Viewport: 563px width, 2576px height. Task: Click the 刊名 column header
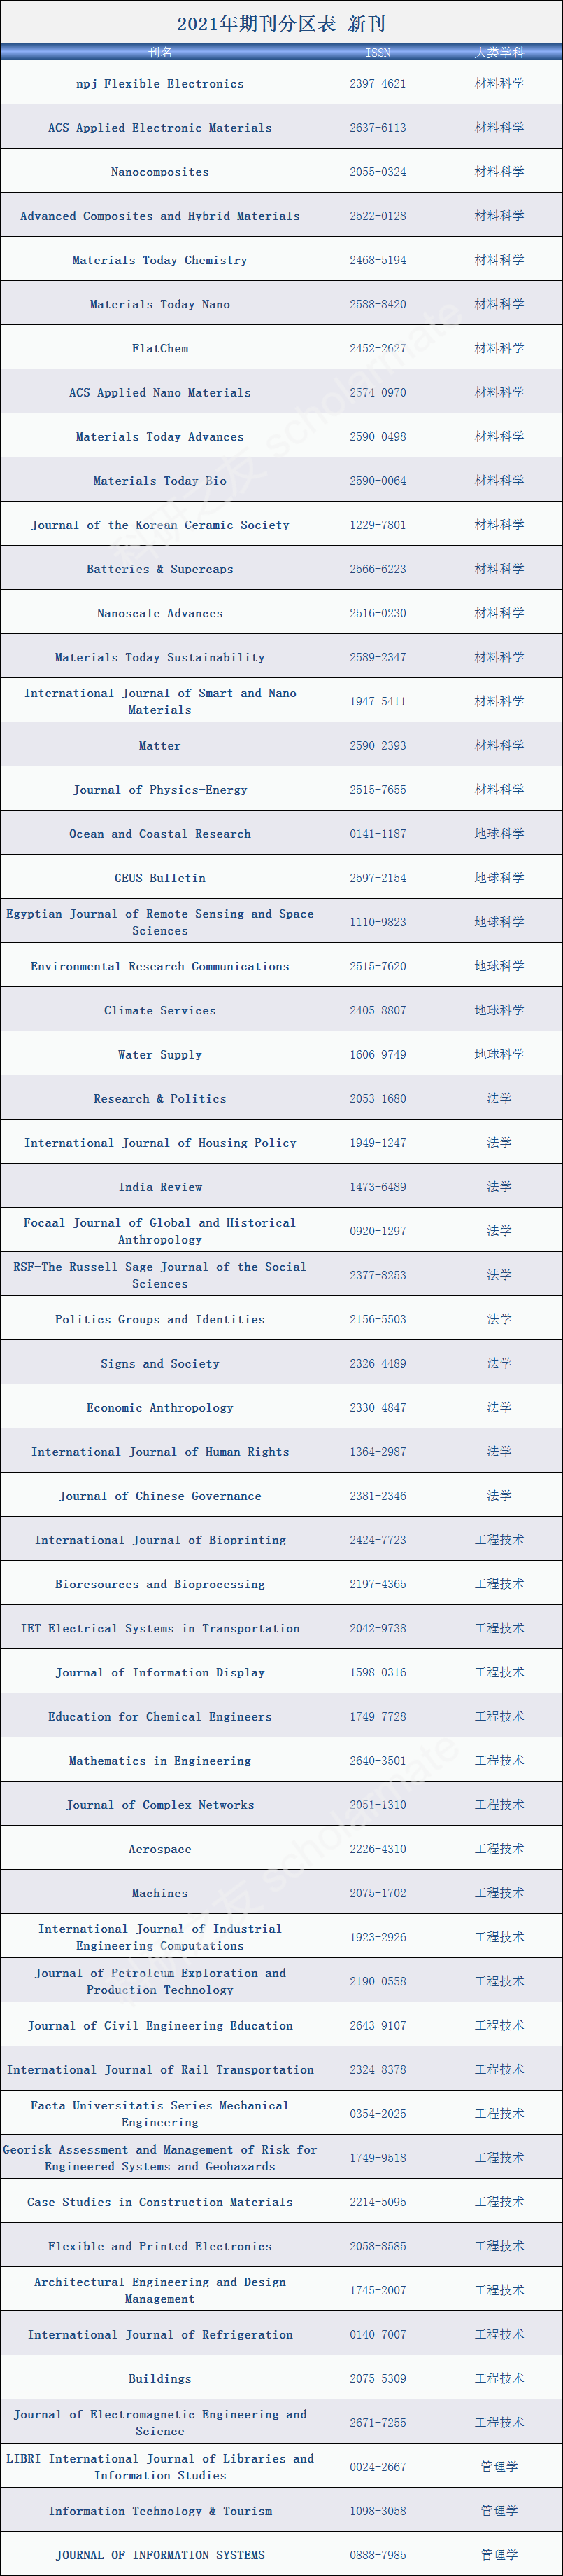(159, 52)
